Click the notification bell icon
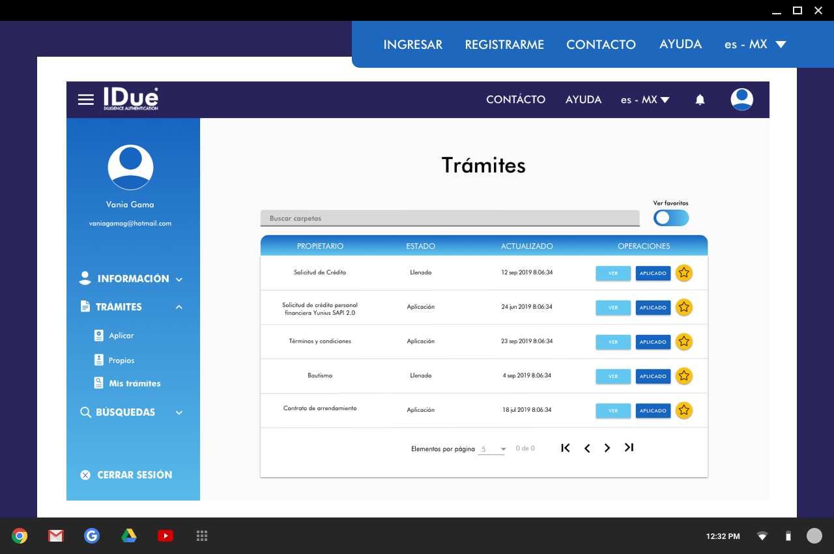The width and height of the screenshot is (834, 554). point(700,100)
